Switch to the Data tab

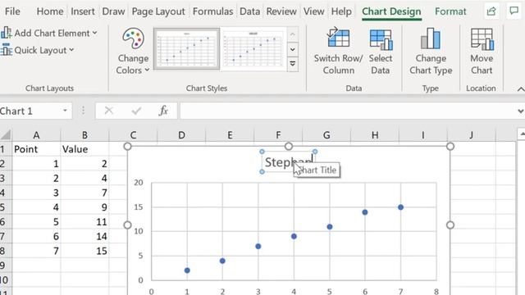click(x=249, y=11)
